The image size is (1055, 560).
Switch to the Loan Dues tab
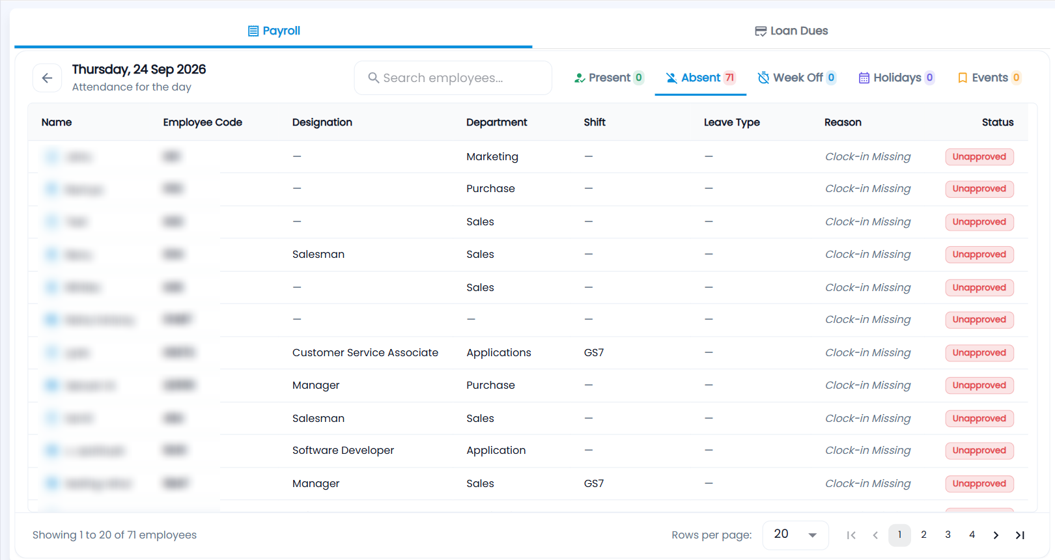coord(791,31)
